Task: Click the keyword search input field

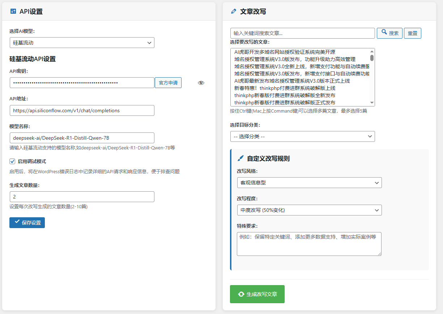Action: point(302,33)
